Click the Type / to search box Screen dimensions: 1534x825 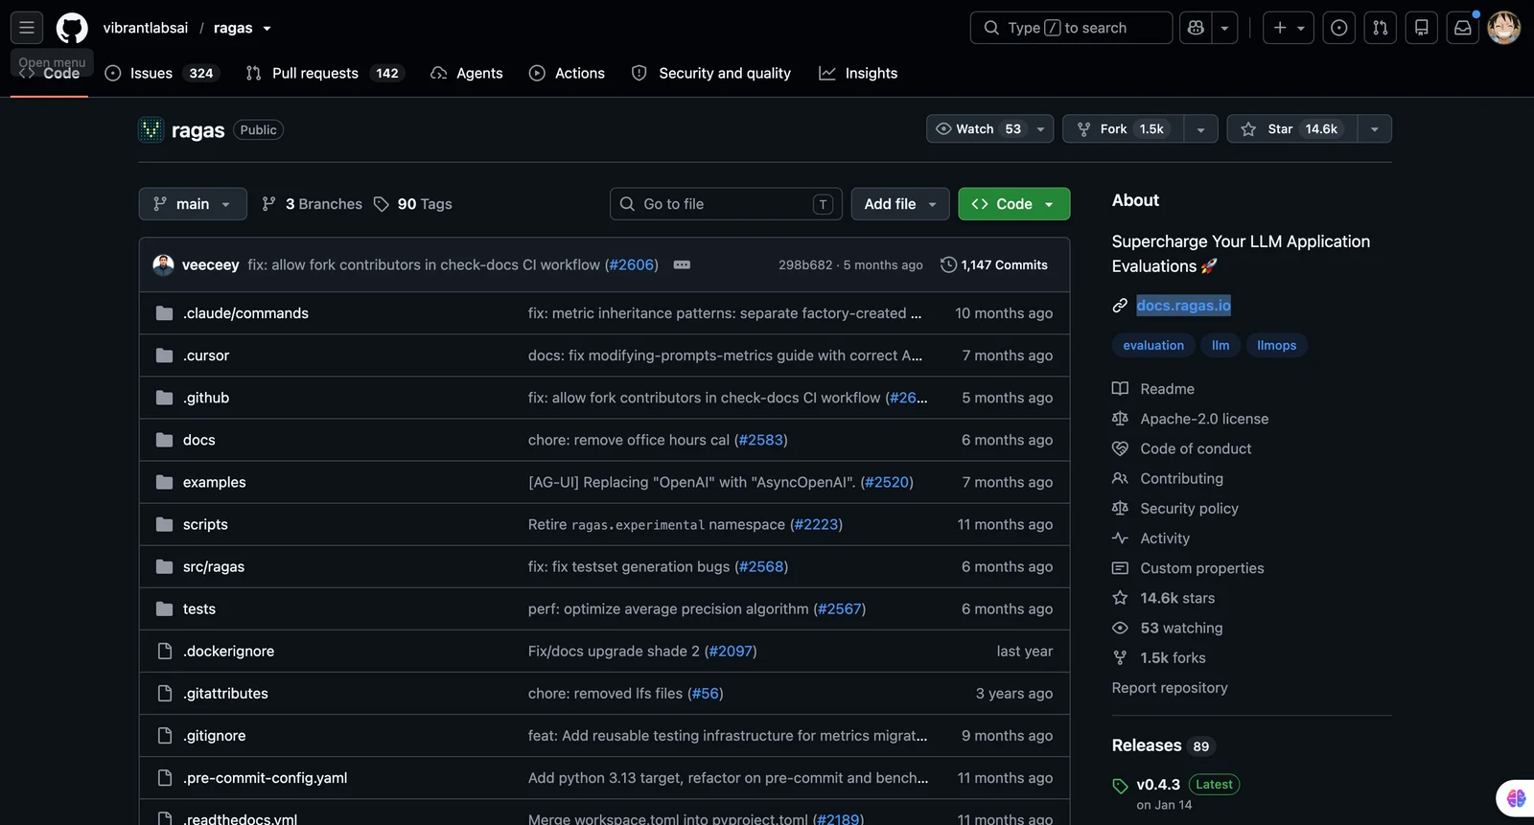pos(1071,28)
